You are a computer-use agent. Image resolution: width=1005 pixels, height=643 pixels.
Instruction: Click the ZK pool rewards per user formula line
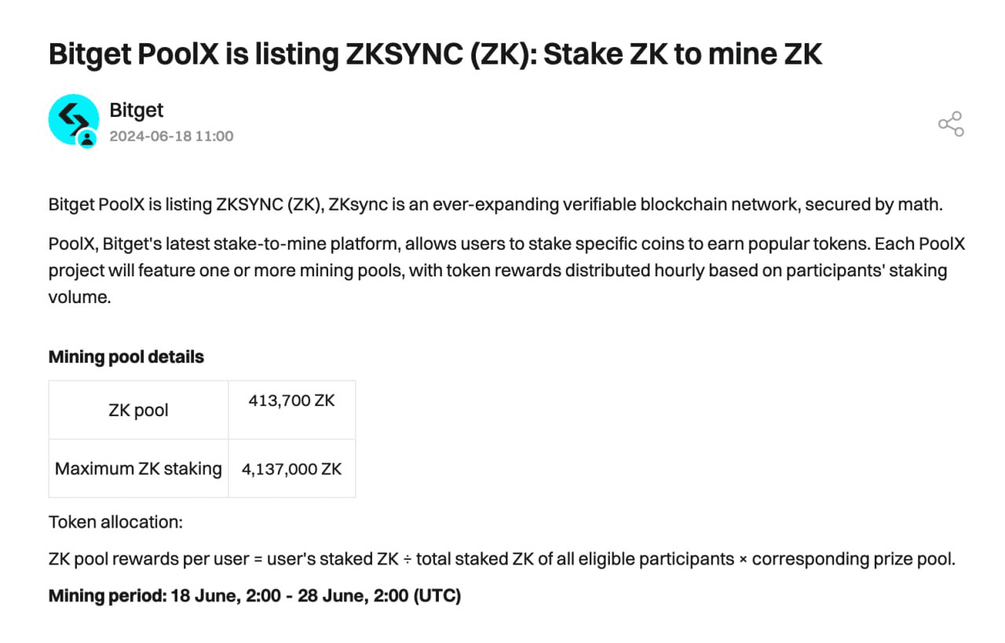[x=502, y=560]
